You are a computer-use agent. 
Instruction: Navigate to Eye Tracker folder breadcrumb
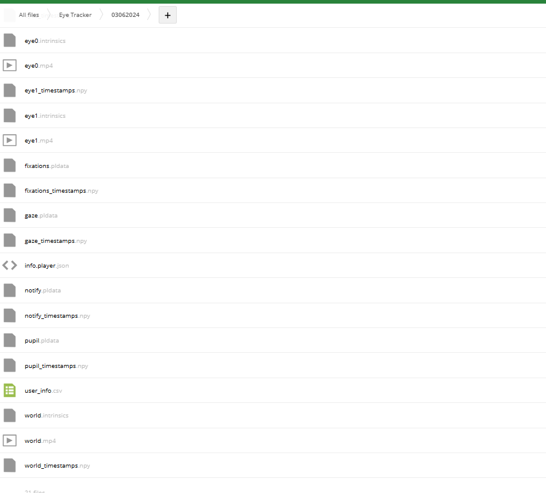pyautogui.click(x=75, y=15)
